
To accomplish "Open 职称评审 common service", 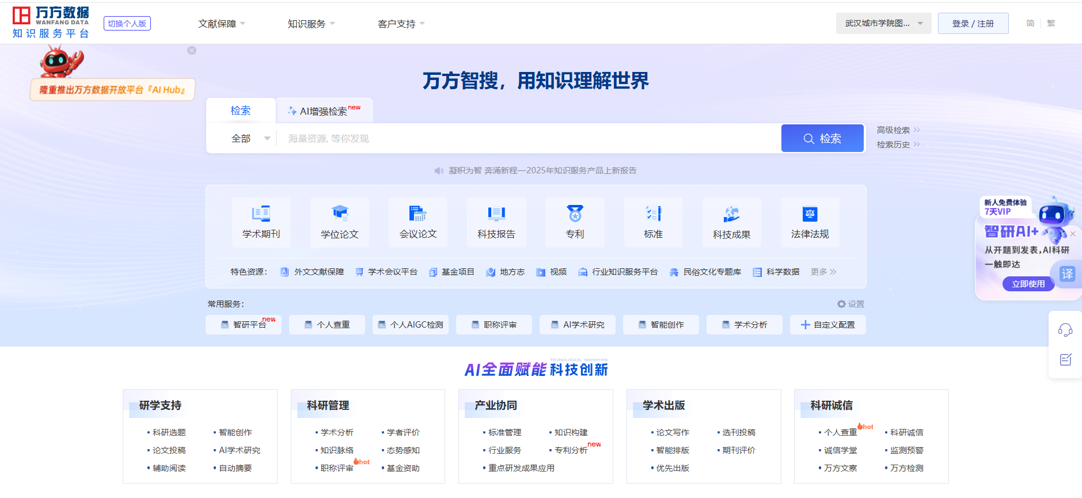I will [x=494, y=325].
